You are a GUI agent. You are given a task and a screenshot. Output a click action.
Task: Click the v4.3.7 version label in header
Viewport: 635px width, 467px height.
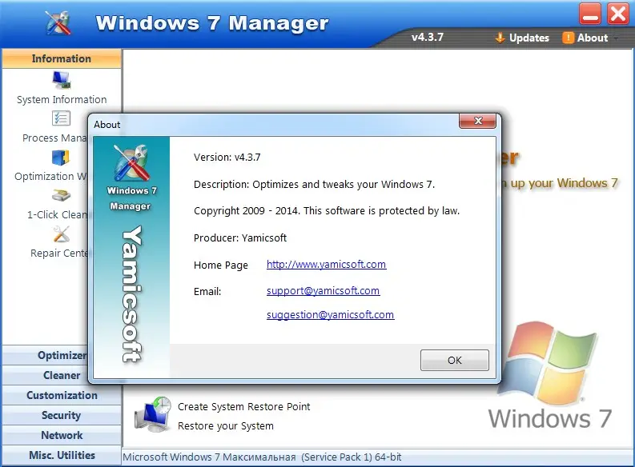[428, 38]
